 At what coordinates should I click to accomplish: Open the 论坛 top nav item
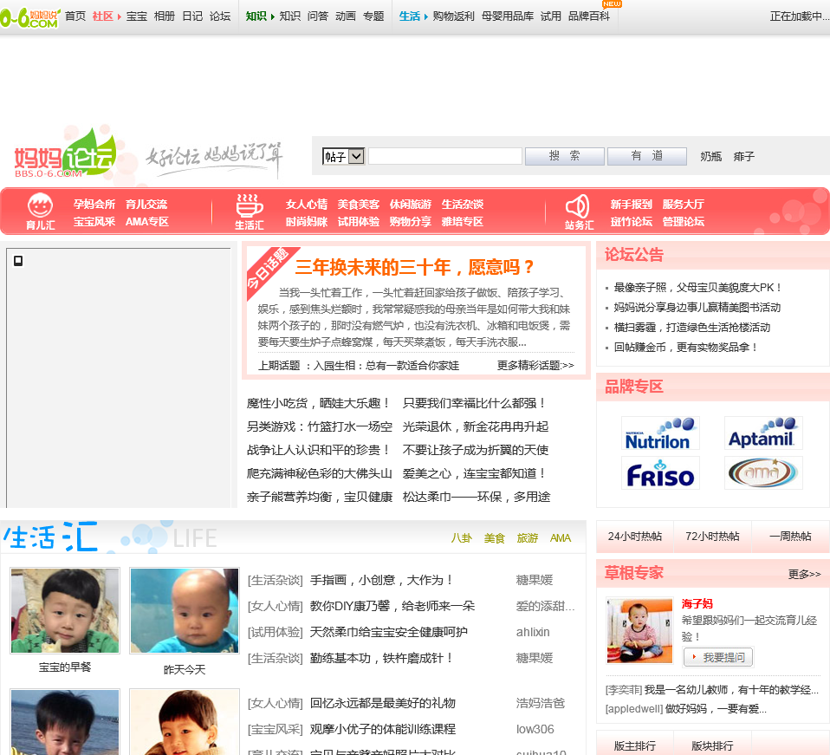pyautogui.click(x=220, y=16)
